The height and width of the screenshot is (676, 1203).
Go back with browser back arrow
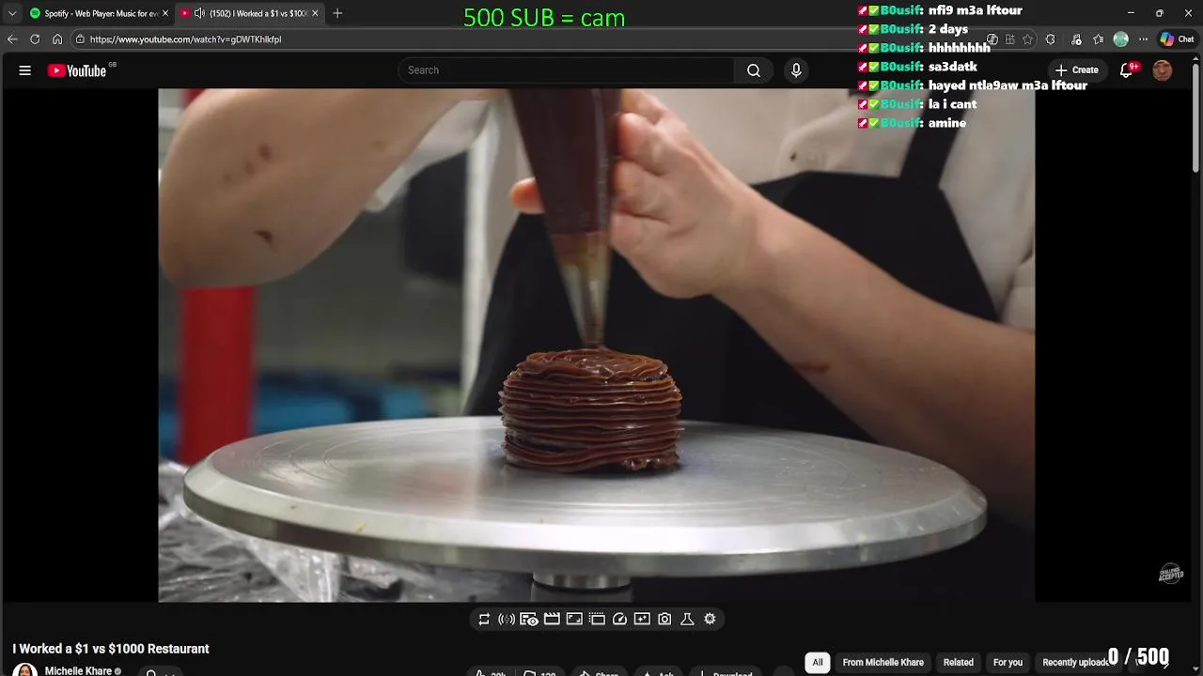coord(12,39)
